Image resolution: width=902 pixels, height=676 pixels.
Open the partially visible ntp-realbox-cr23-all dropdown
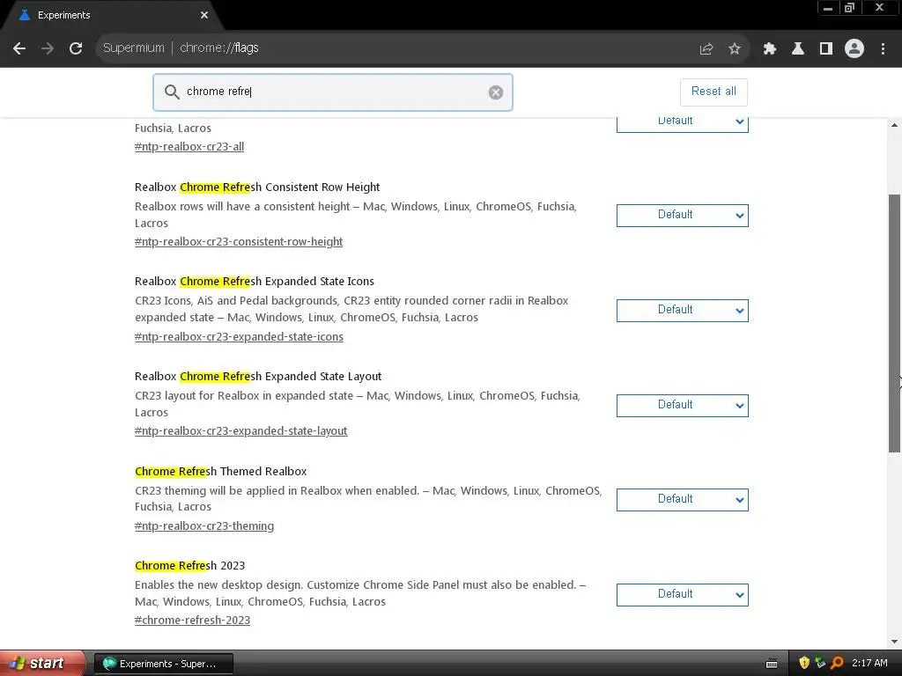pos(683,125)
